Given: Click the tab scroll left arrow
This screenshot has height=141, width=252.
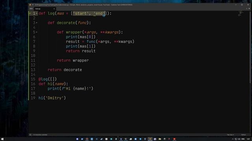Looking at the screenshot, I should [30, 9].
